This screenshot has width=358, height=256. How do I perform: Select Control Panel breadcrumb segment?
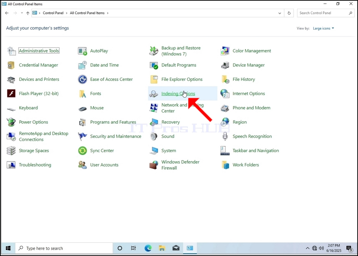(53, 13)
